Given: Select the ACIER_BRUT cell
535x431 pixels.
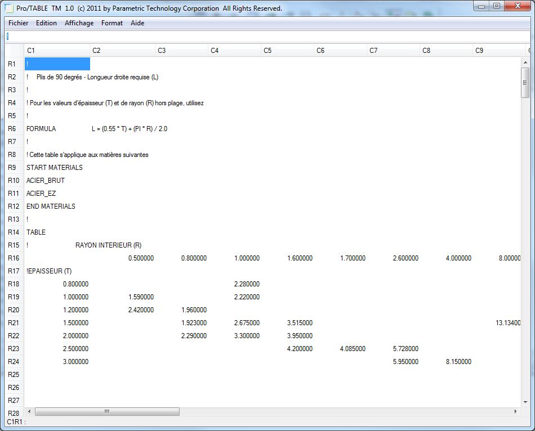Looking at the screenshot, I should point(46,181).
